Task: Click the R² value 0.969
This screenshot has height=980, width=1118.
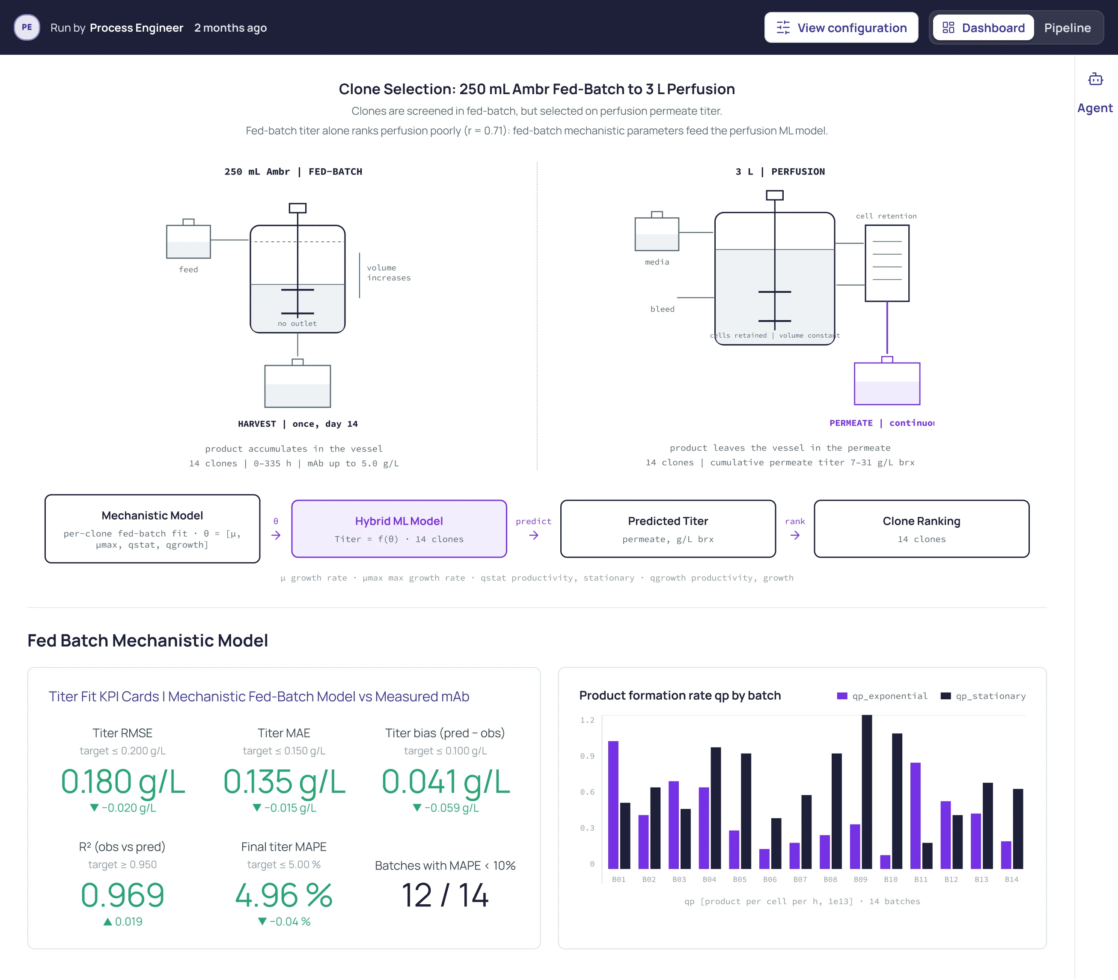Action: pyautogui.click(x=122, y=895)
